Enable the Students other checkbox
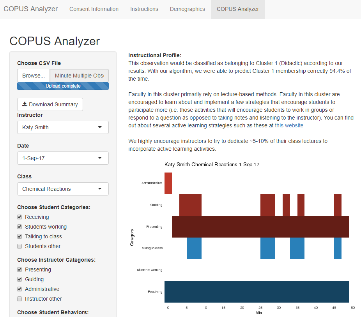The width and height of the screenshot is (361, 317). click(20, 246)
